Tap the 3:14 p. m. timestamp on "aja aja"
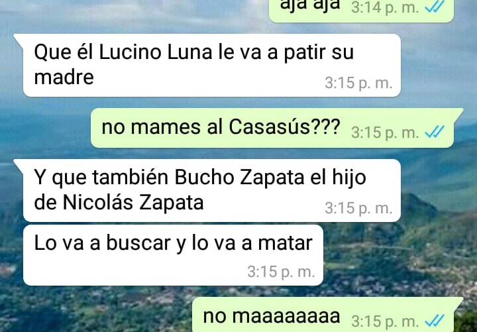Viewport: 477px width, 332px height. (x=385, y=7)
